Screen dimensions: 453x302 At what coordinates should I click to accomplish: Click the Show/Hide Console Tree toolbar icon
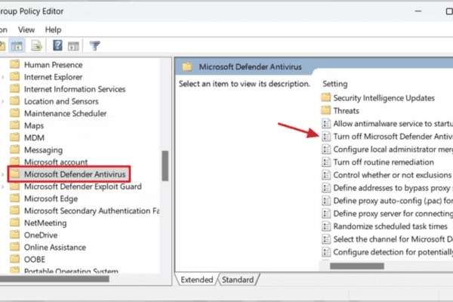pyautogui.click(x=17, y=45)
